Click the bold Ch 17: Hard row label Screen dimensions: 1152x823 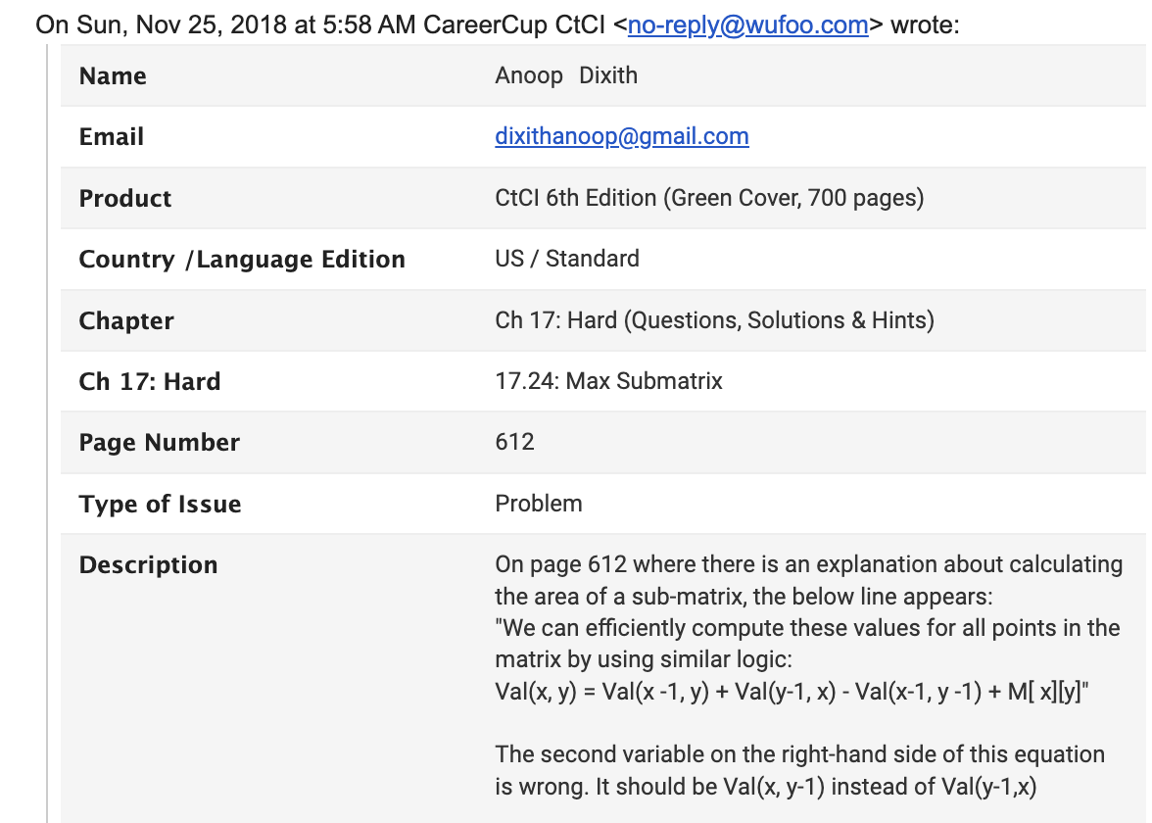tap(149, 381)
